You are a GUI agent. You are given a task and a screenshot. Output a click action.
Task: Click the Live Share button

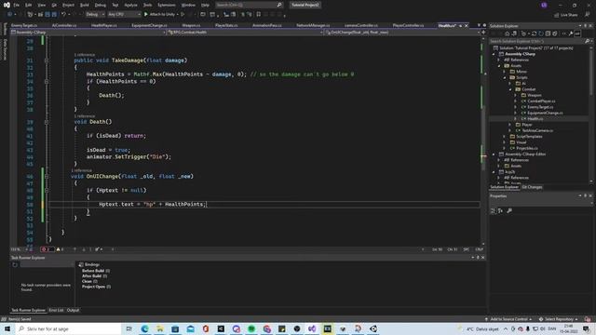(x=566, y=15)
